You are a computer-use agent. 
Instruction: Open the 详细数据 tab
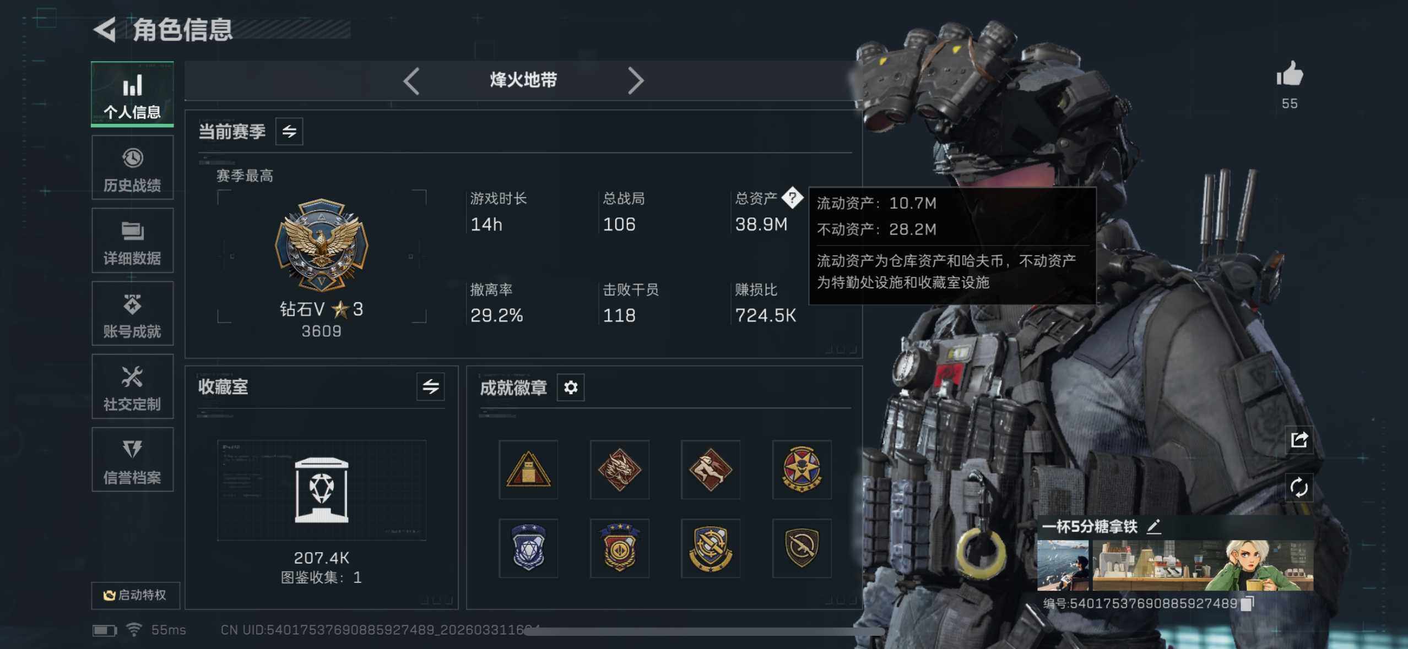coord(133,241)
